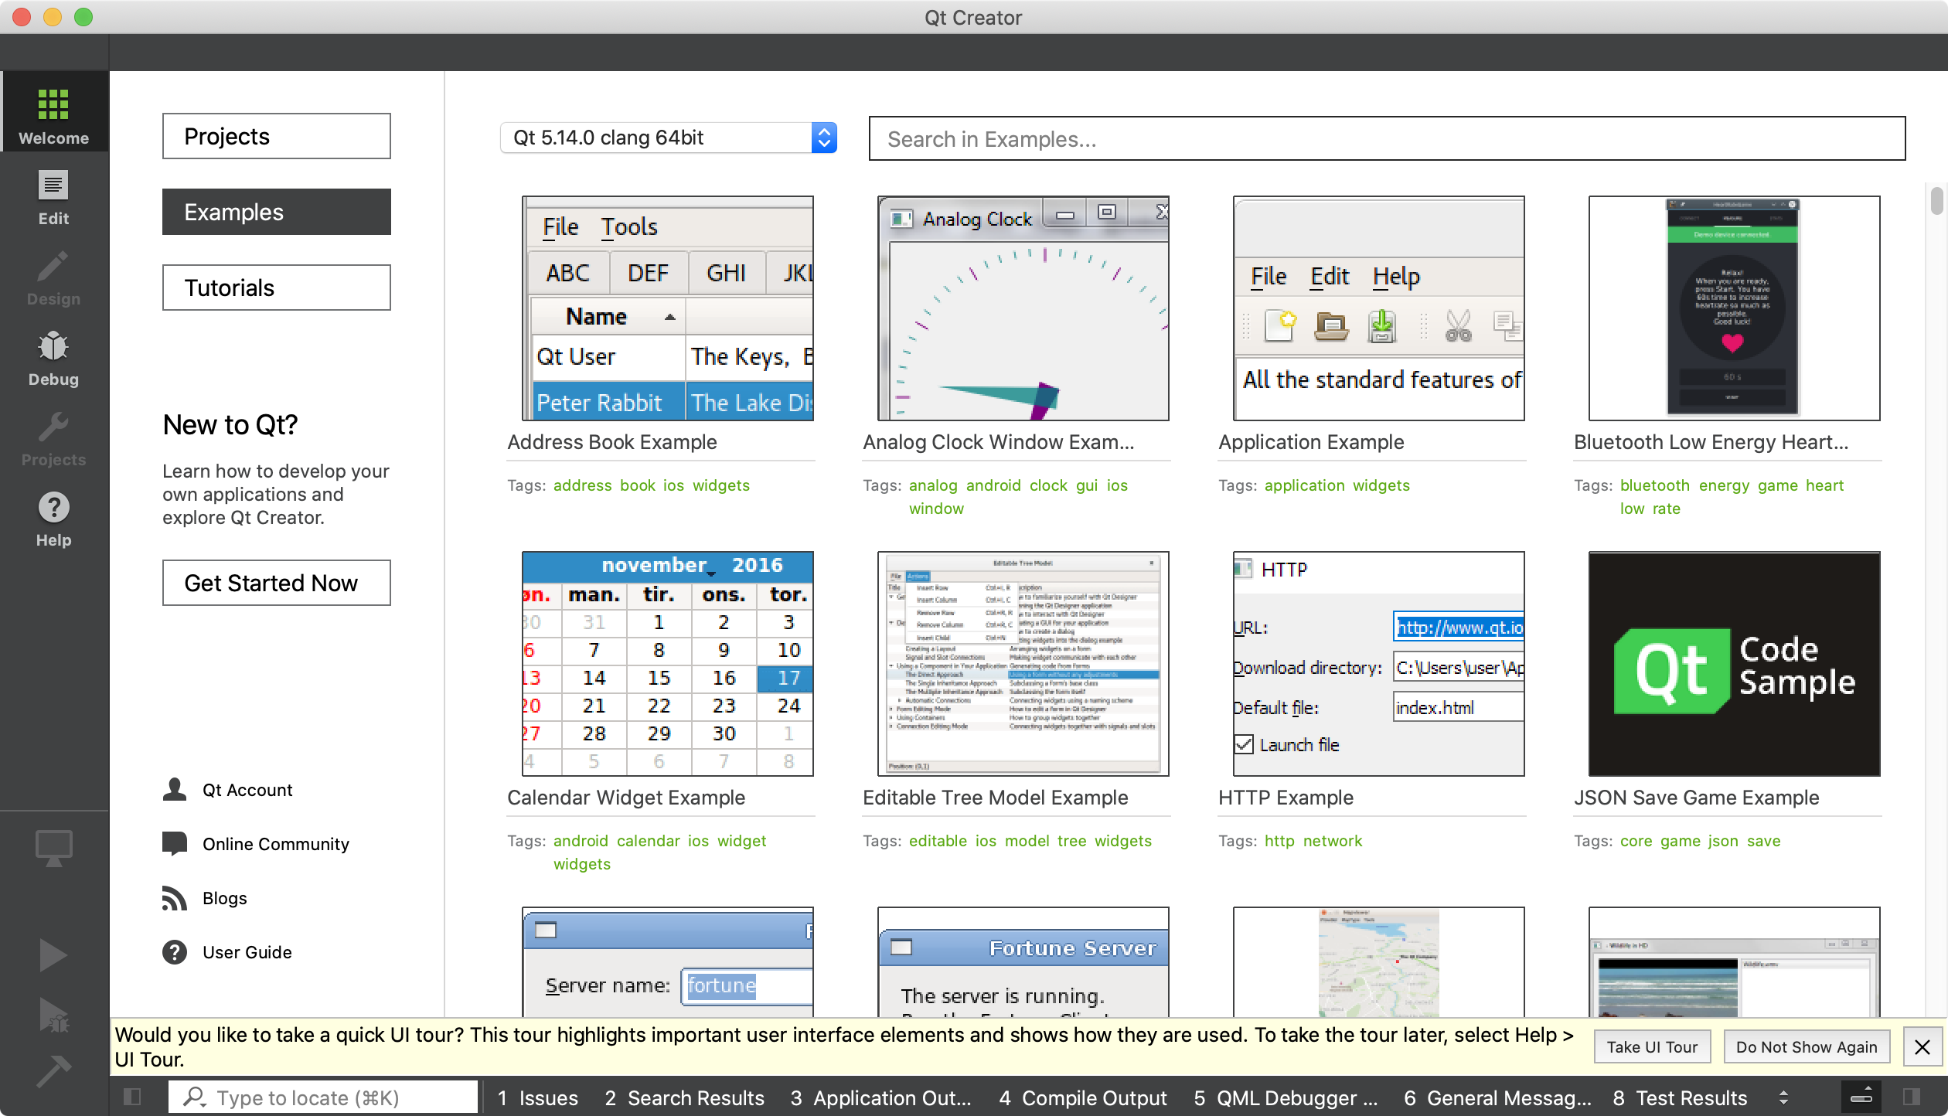
Task: Click the 'analog' tag link
Action: 933,485
